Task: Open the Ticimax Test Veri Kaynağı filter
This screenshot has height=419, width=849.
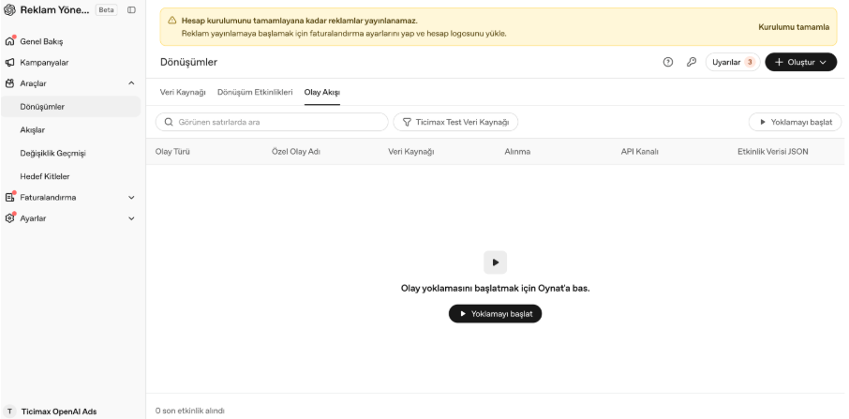Action: tap(455, 122)
